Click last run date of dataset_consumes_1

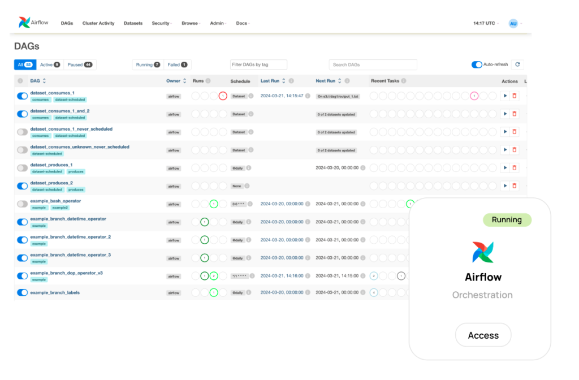[282, 96]
